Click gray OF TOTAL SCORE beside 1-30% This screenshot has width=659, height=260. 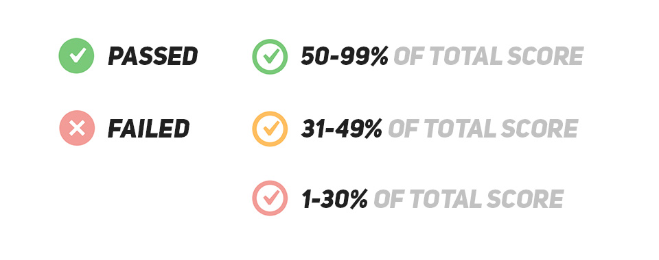(469, 199)
